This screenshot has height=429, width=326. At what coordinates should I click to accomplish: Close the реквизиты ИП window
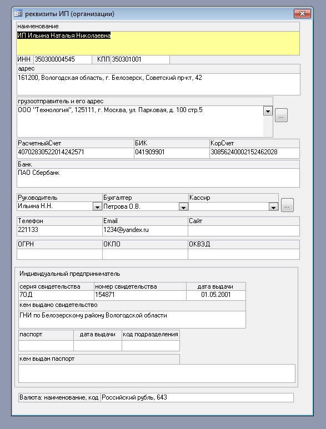point(302,13)
